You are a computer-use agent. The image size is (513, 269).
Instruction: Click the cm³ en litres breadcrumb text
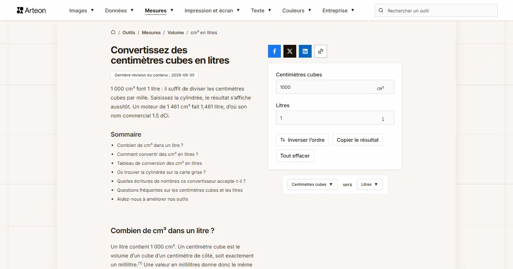(x=204, y=32)
